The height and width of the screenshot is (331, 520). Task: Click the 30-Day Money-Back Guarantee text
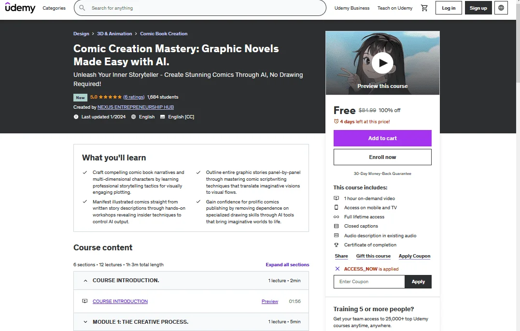coord(382,173)
